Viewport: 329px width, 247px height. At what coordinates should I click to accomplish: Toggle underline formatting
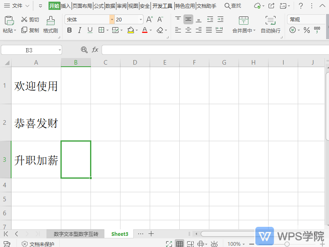pos(89,30)
